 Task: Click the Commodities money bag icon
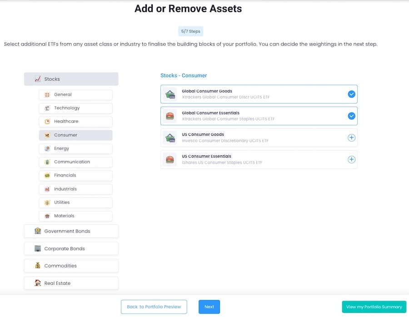pos(38,265)
